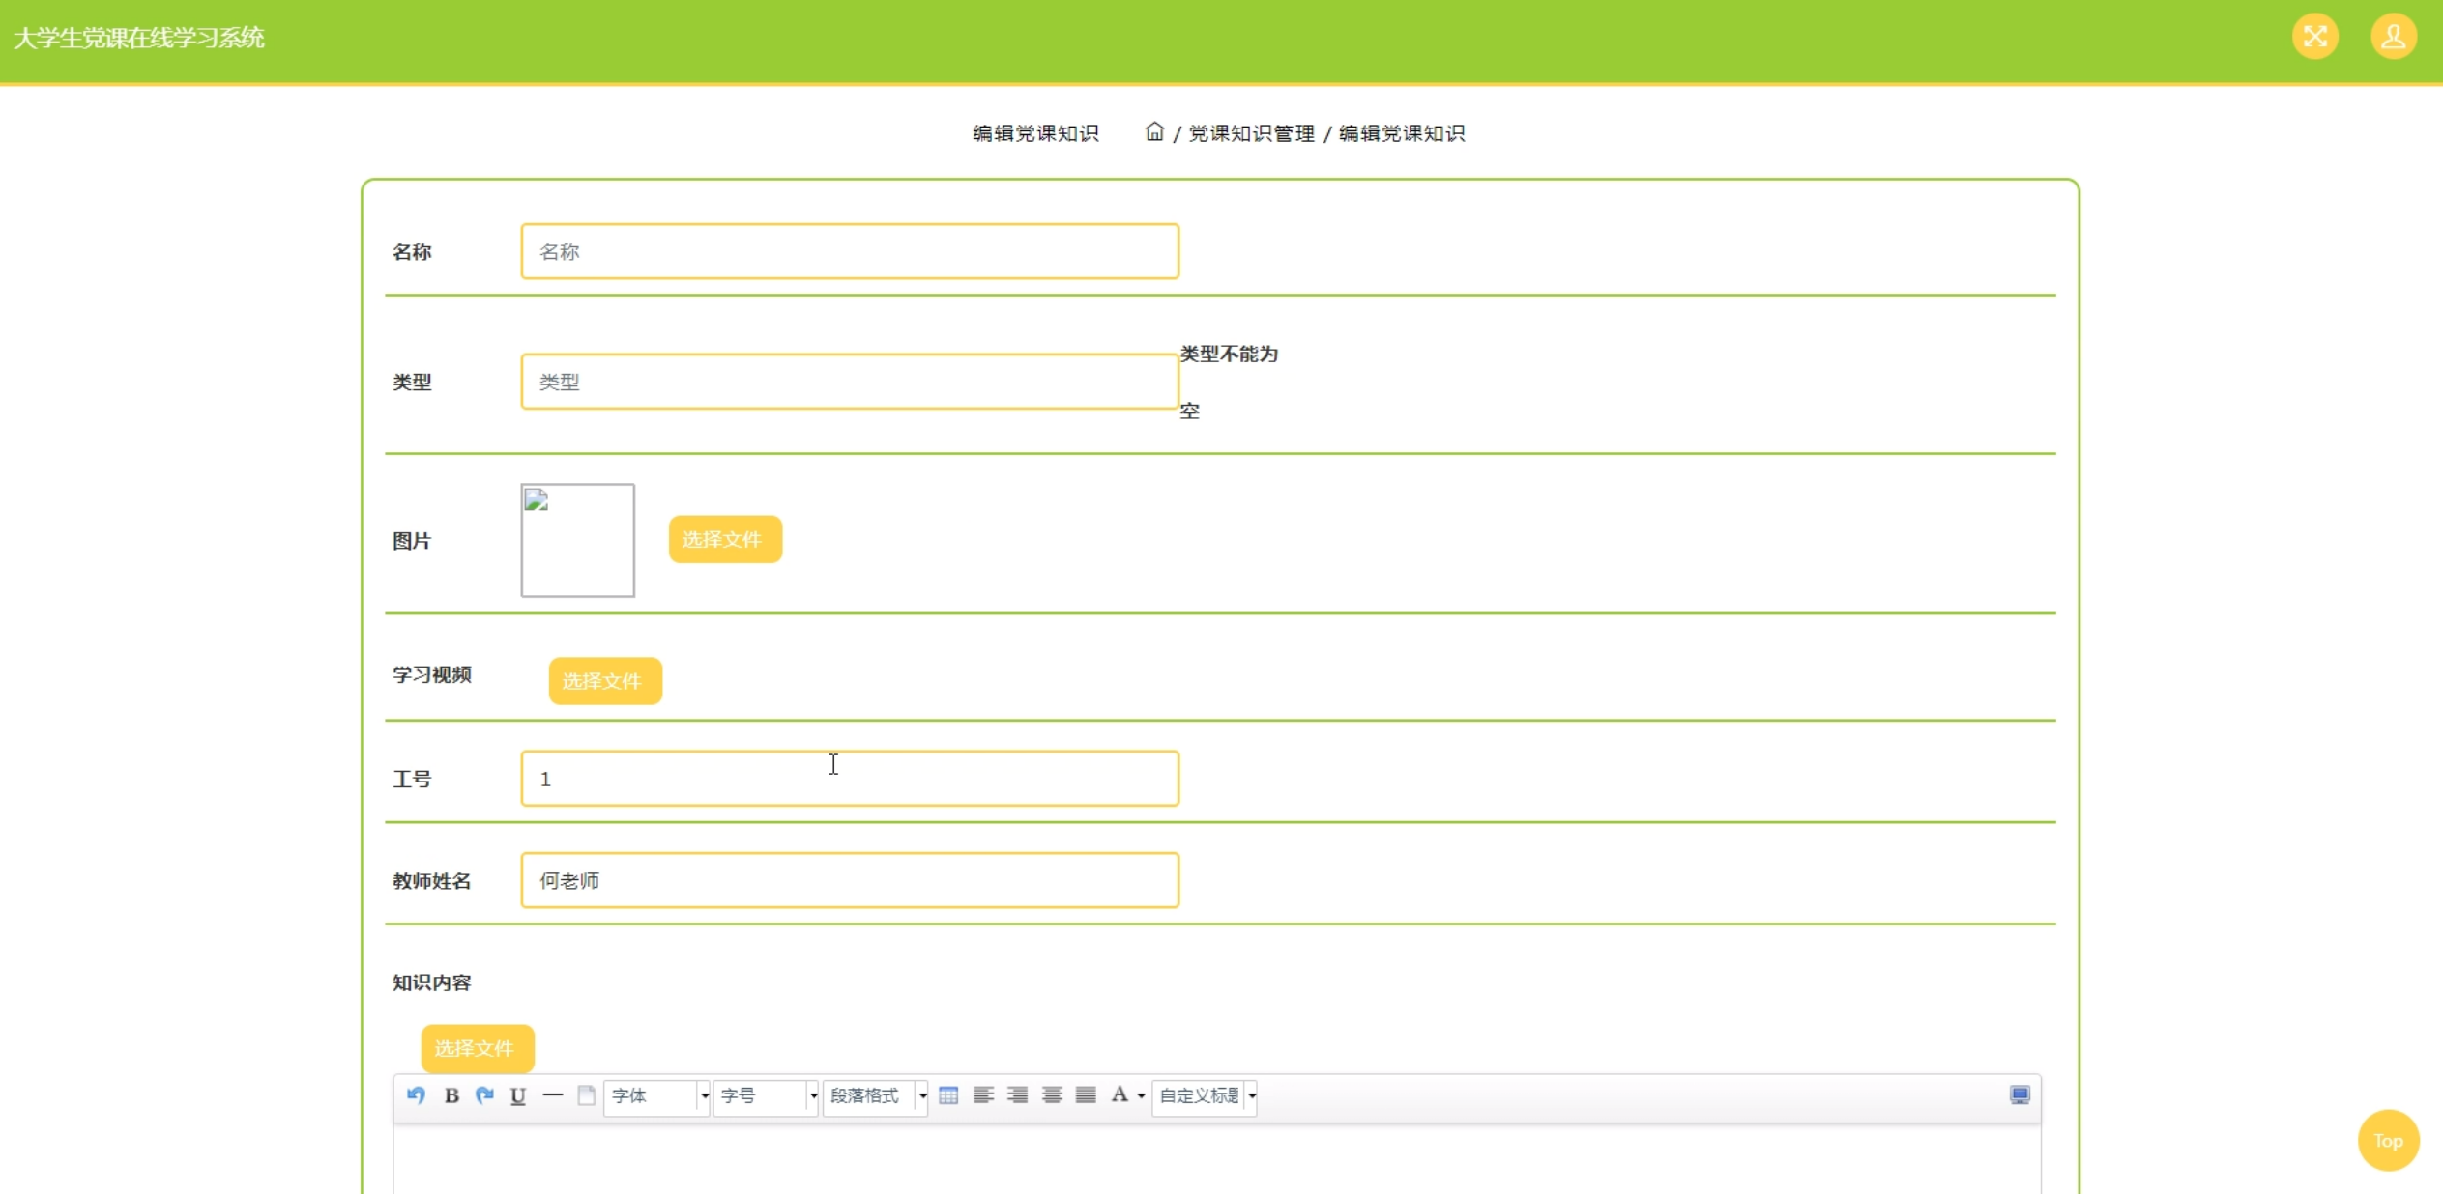Align text left in editor

click(x=983, y=1094)
